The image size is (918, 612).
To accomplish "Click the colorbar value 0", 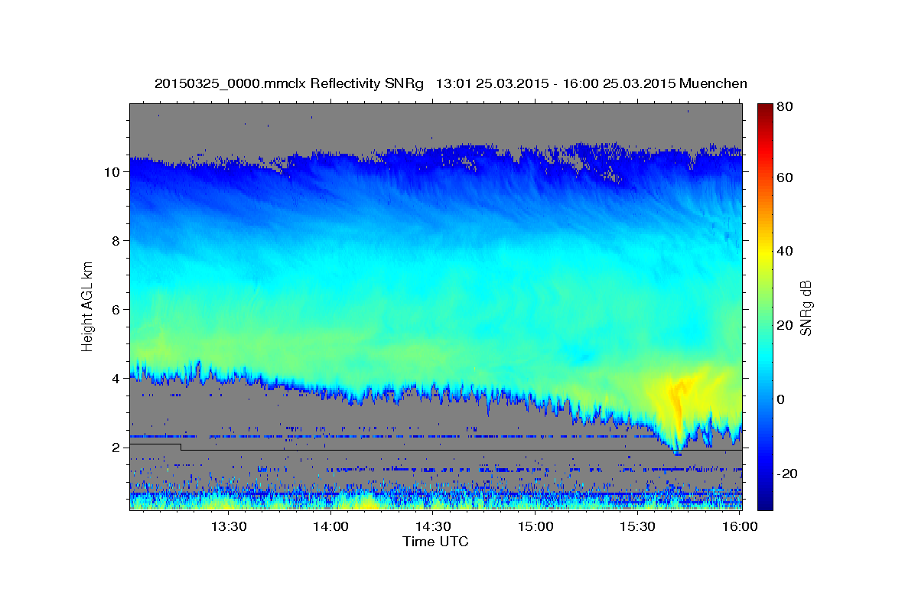I will pos(782,399).
